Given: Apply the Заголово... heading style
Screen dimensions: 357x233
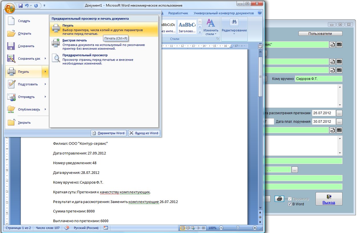Looking at the screenshot, I should point(187,27).
